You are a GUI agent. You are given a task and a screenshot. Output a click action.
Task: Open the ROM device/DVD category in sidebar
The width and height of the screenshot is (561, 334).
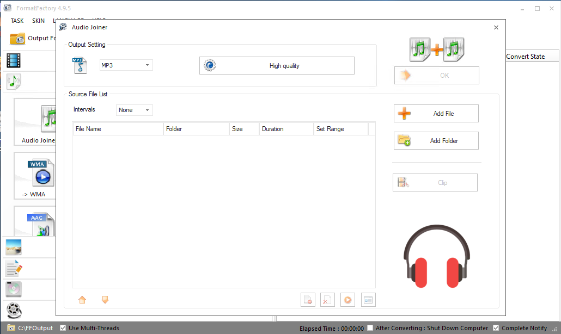[x=14, y=289]
